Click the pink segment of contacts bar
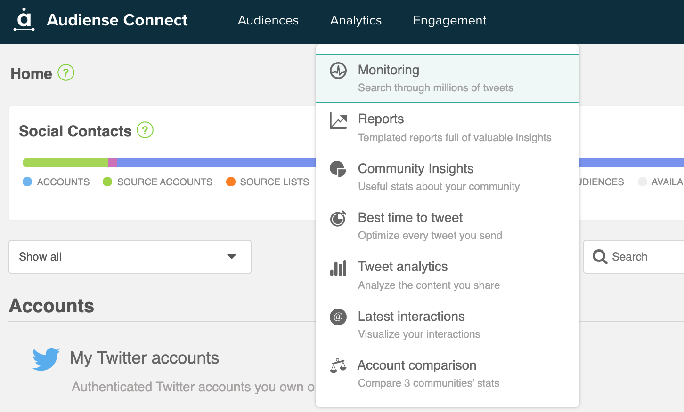Image resolution: width=684 pixels, height=412 pixels. click(x=113, y=163)
